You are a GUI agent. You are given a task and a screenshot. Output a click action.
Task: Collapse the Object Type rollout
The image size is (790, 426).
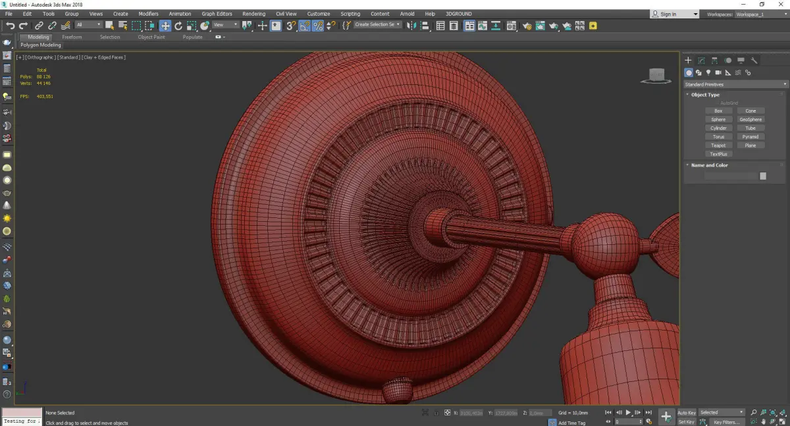tap(705, 95)
